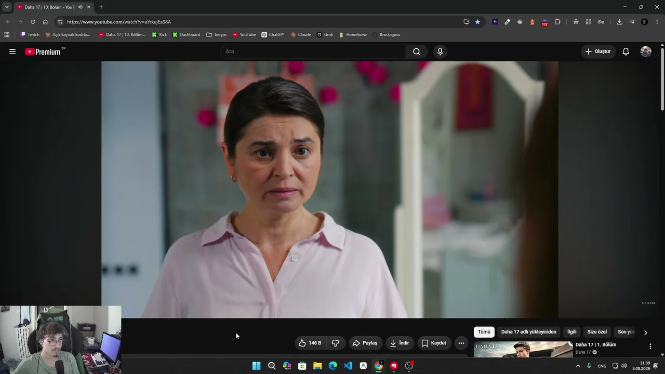Open options menu for Daha 17 1. Bölüm

[x=650, y=346]
